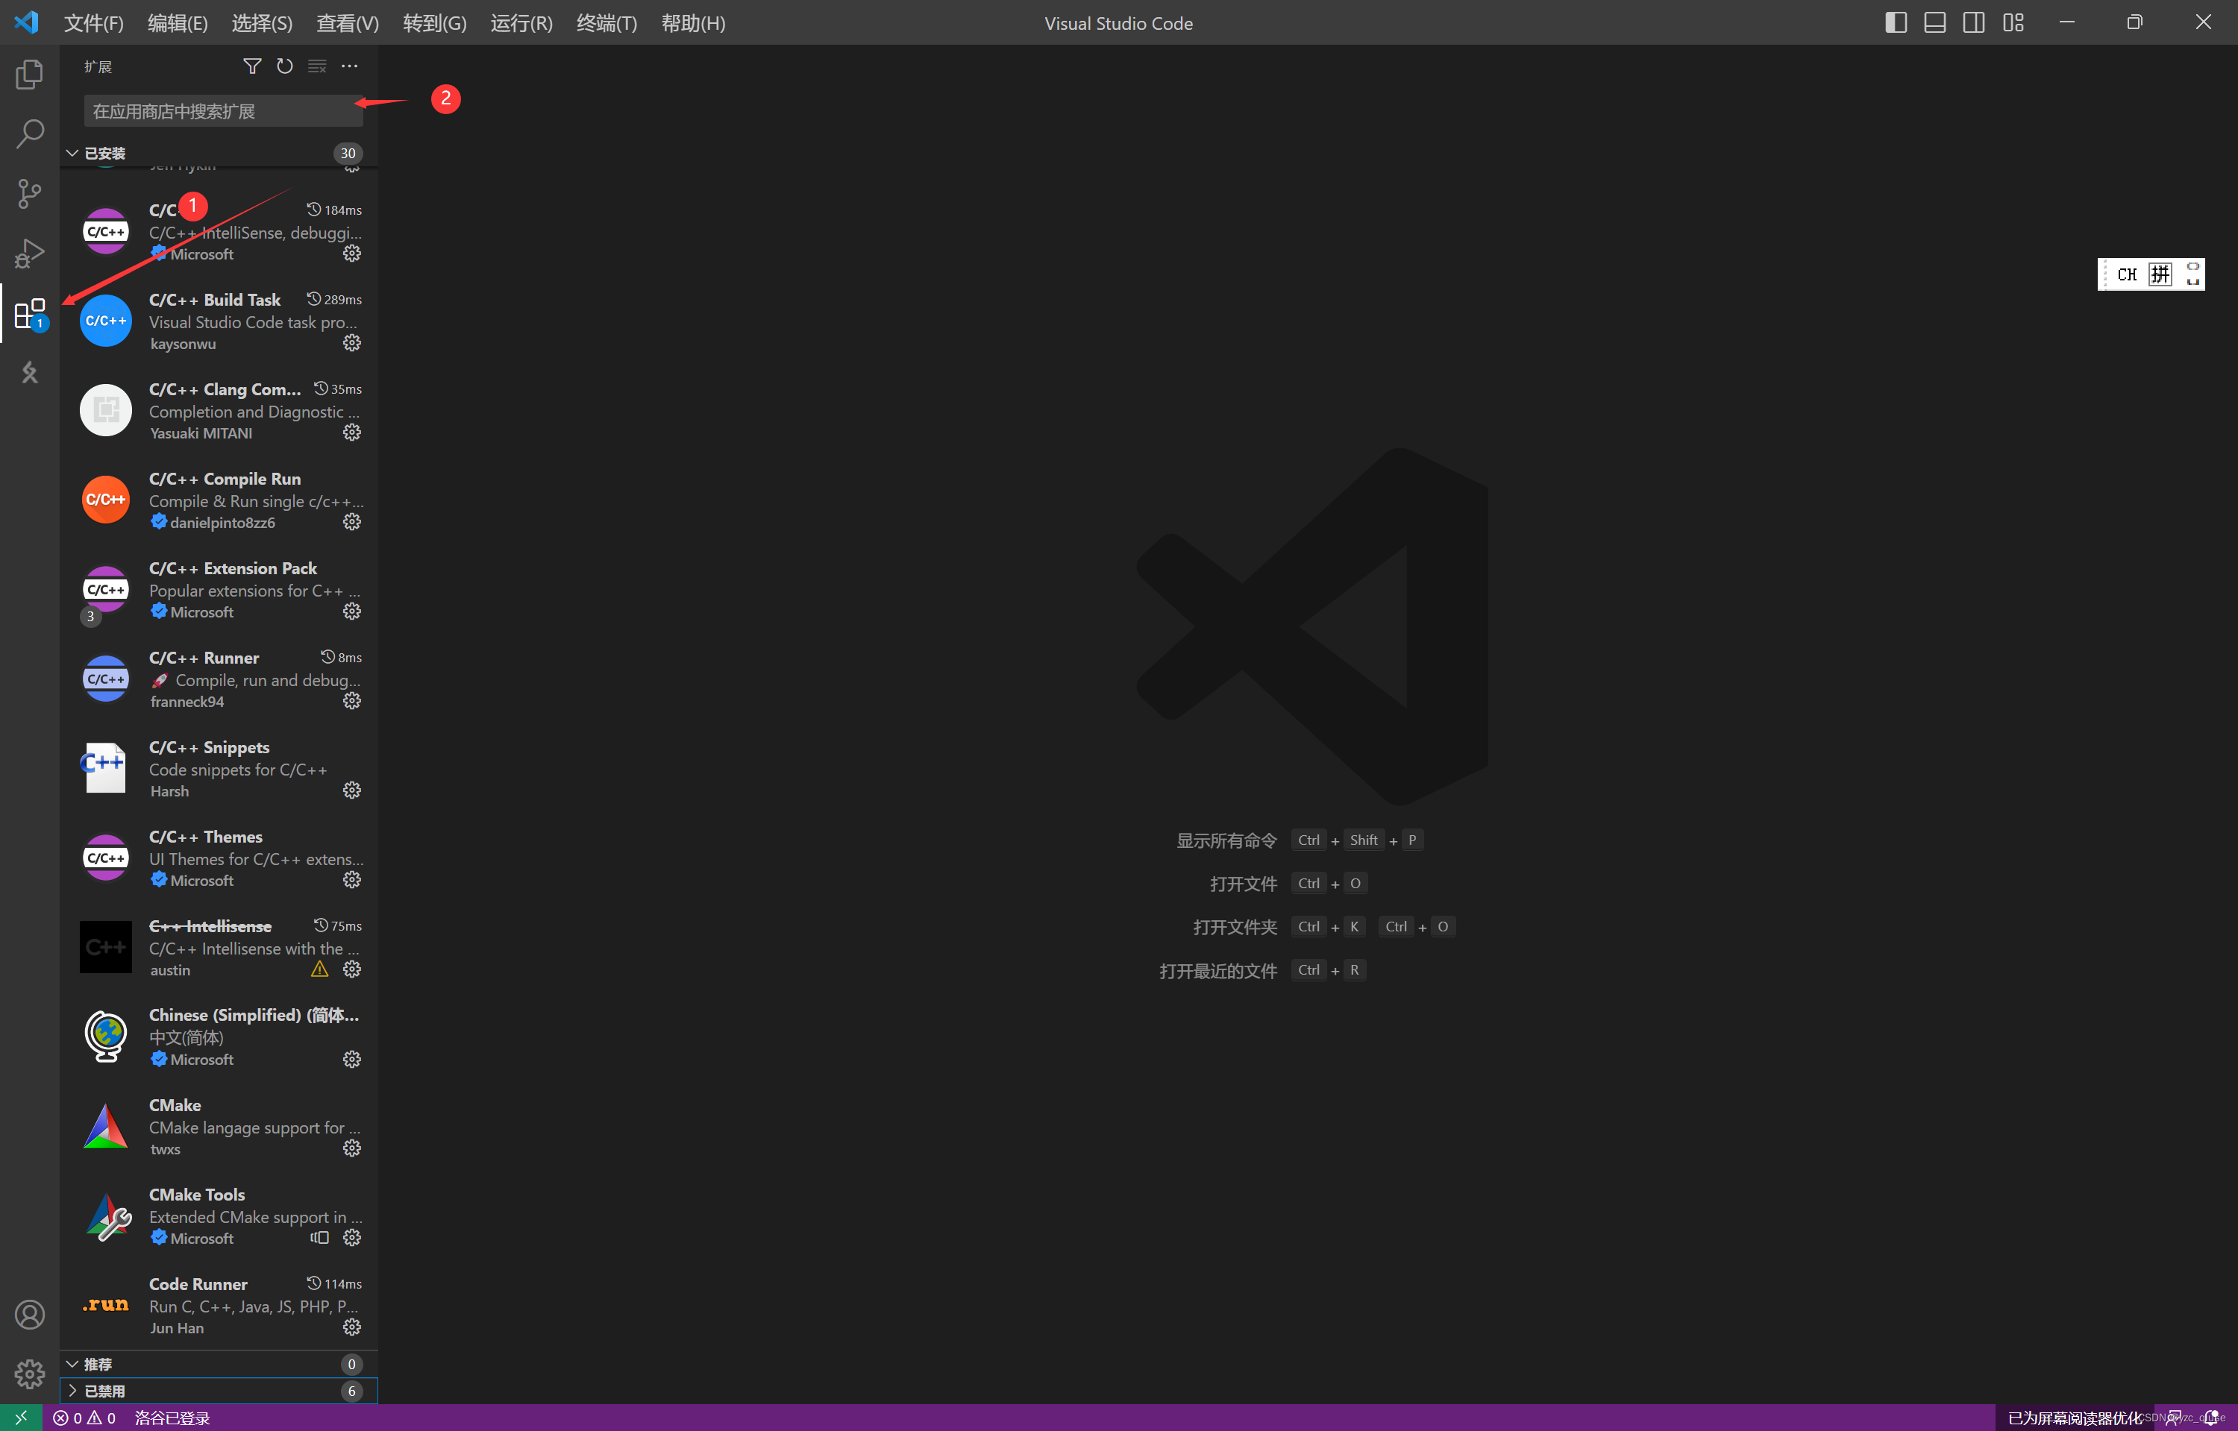Open manage gear for C/C++ Runner
The width and height of the screenshot is (2238, 1431).
pyautogui.click(x=351, y=701)
